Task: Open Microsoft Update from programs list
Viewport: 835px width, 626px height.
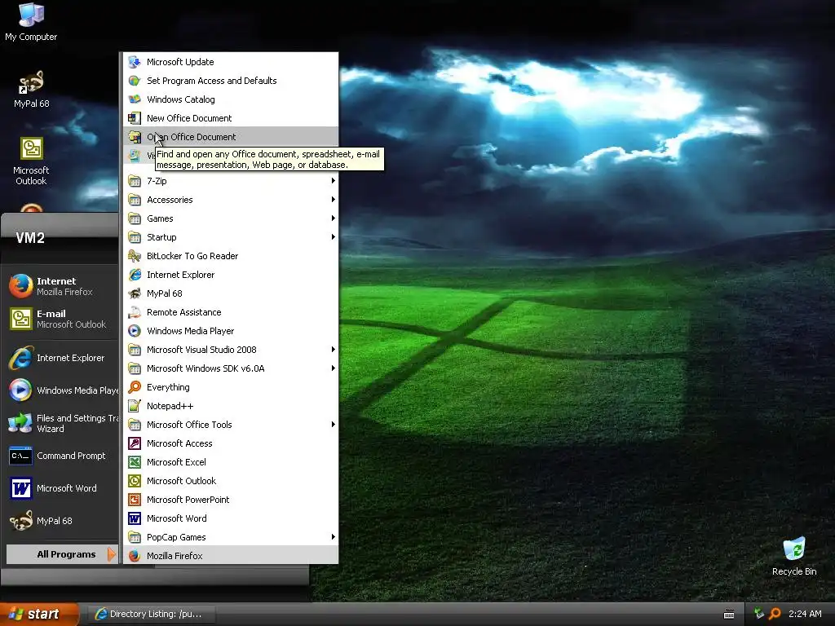Action: (x=231, y=62)
